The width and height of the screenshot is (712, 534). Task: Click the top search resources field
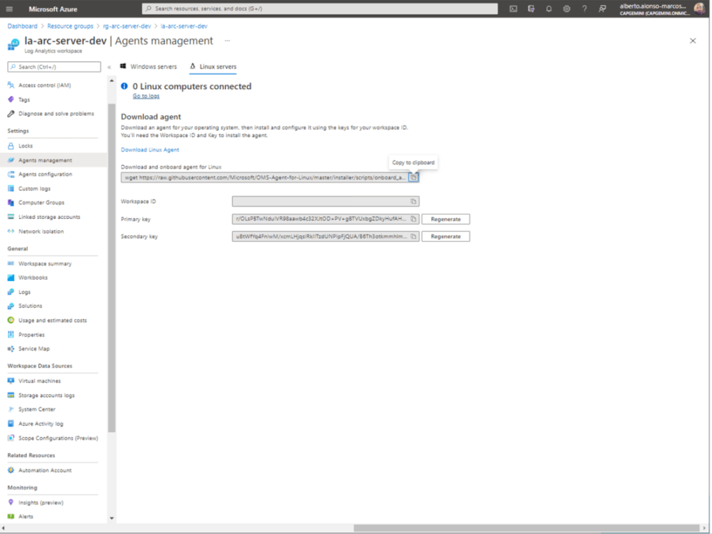tap(320, 9)
